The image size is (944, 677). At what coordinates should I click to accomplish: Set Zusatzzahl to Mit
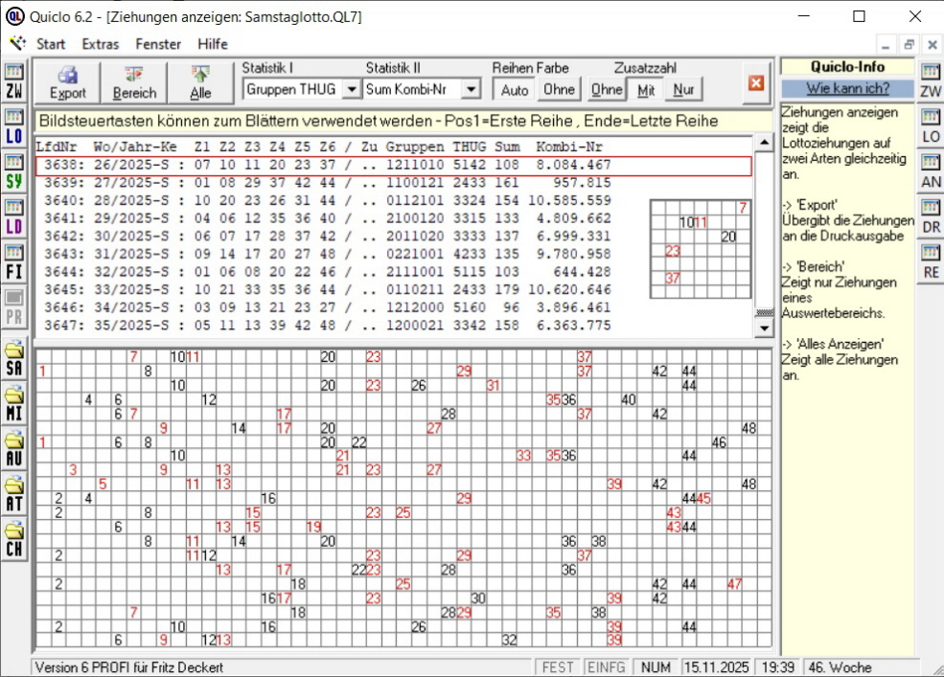646,90
